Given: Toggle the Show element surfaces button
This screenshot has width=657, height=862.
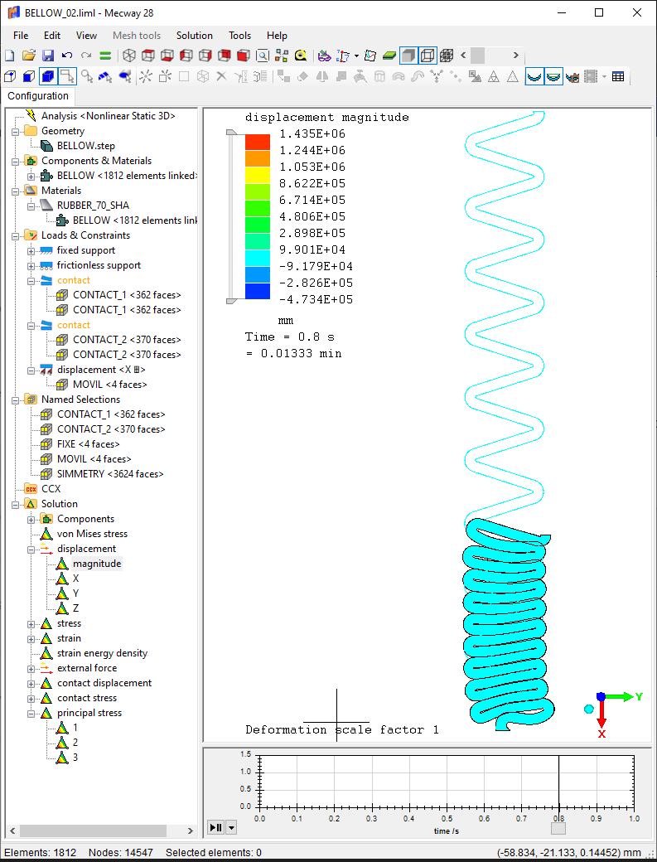Looking at the screenshot, I should point(408,56).
